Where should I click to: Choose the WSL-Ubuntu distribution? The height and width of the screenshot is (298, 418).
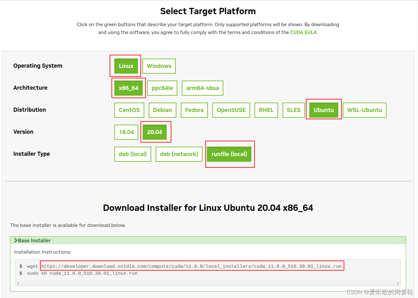[x=364, y=110]
